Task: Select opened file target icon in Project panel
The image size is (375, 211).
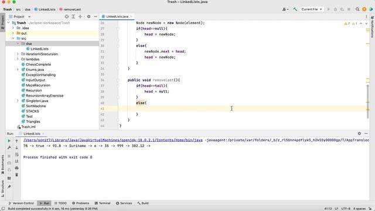Action: coord(66,16)
